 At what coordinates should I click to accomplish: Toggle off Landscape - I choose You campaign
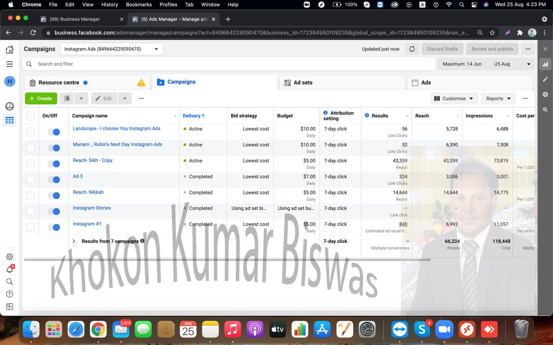tap(54, 132)
